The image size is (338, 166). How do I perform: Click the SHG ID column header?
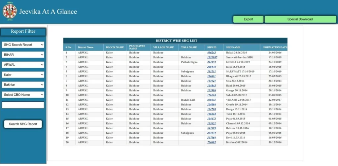click(x=212, y=47)
